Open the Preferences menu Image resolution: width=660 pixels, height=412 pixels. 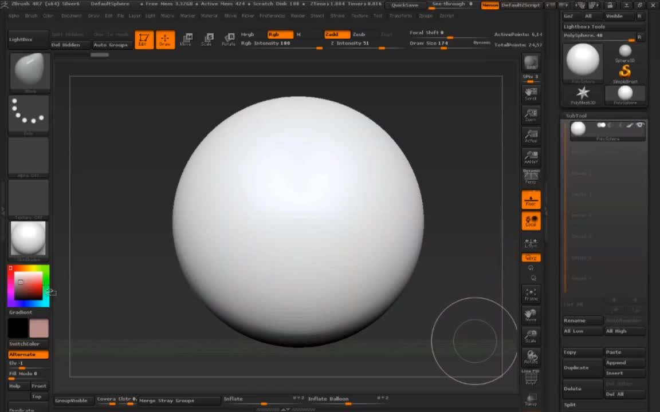(x=272, y=16)
